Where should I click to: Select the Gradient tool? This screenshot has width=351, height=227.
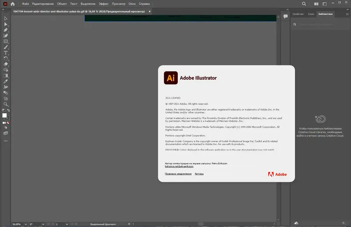(6, 76)
